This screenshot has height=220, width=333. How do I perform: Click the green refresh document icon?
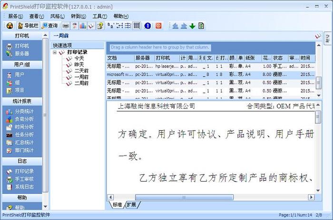[201, 26]
